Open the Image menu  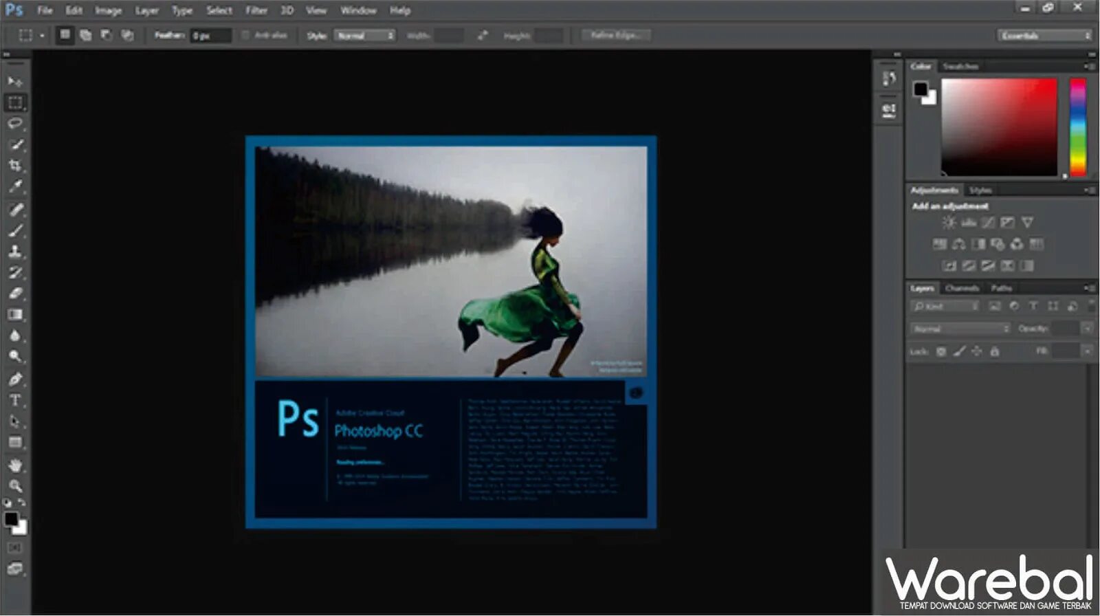[108, 10]
